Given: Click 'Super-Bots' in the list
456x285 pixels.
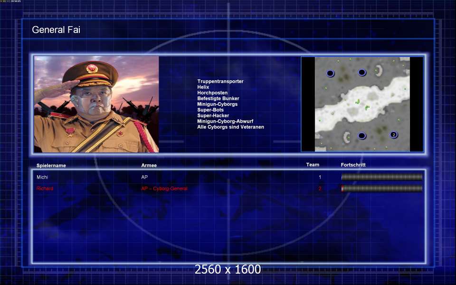Looking at the screenshot, I should click(210, 110).
